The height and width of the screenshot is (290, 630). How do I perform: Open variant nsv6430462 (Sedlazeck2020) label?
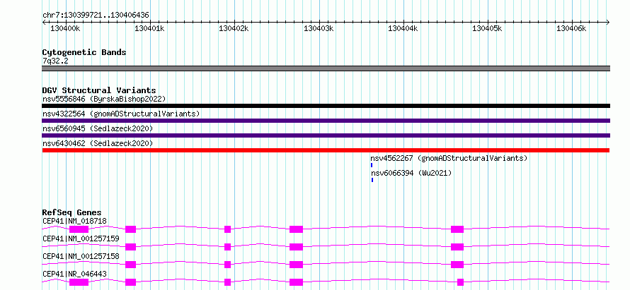point(98,143)
